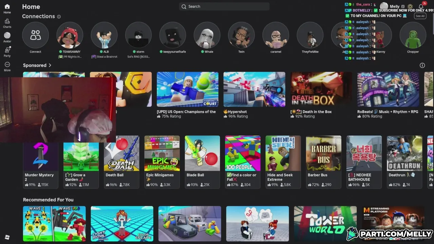Open the Death in the Box thumbnail

(x=321, y=89)
